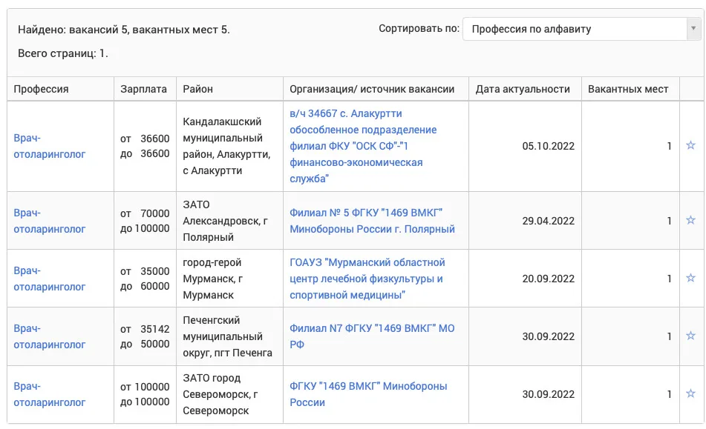
Task: Favorite the vacancy dated 29.04.2022
Action: tap(690, 220)
